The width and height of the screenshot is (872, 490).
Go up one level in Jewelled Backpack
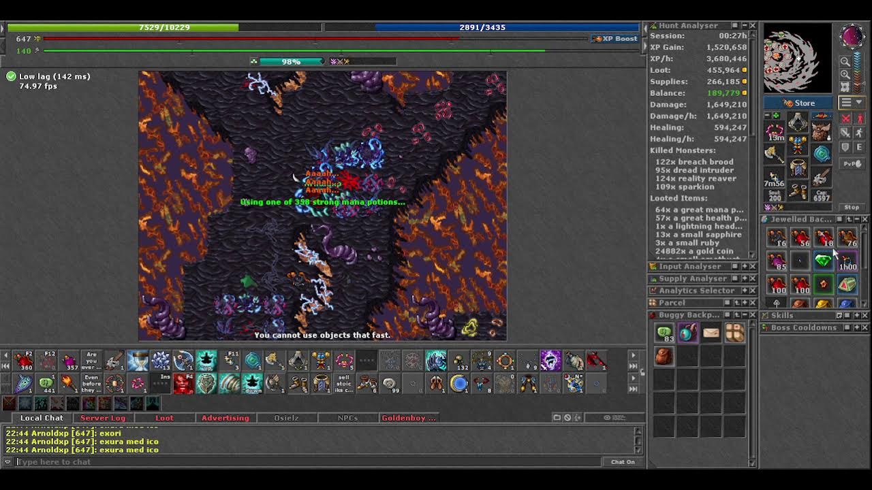click(850, 219)
